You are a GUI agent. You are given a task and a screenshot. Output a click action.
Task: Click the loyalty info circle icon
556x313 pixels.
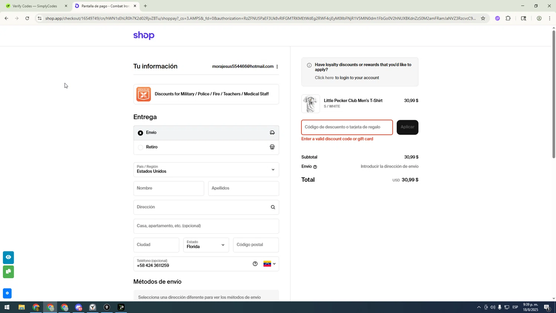pyautogui.click(x=309, y=65)
